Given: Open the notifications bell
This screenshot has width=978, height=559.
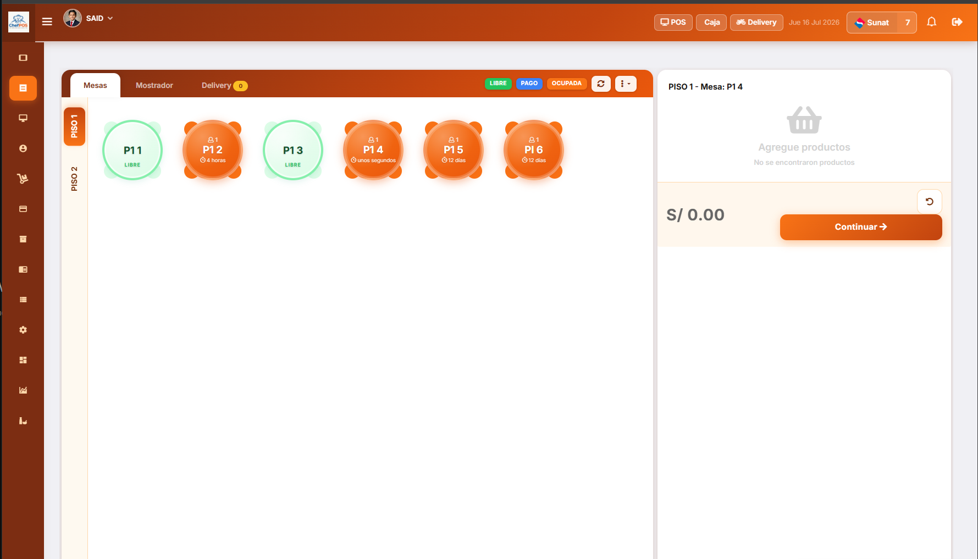Looking at the screenshot, I should 931,22.
